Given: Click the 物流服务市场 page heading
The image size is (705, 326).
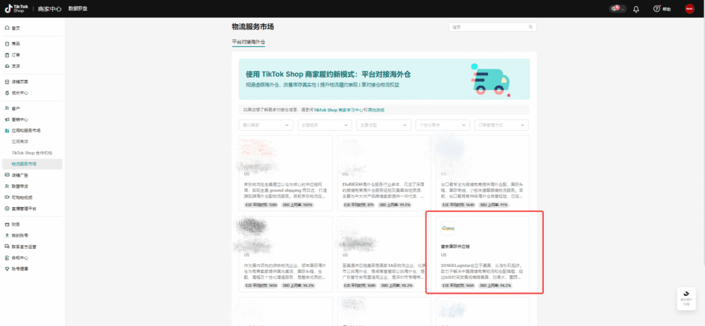Looking at the screenshot, I should pos(253,27).
